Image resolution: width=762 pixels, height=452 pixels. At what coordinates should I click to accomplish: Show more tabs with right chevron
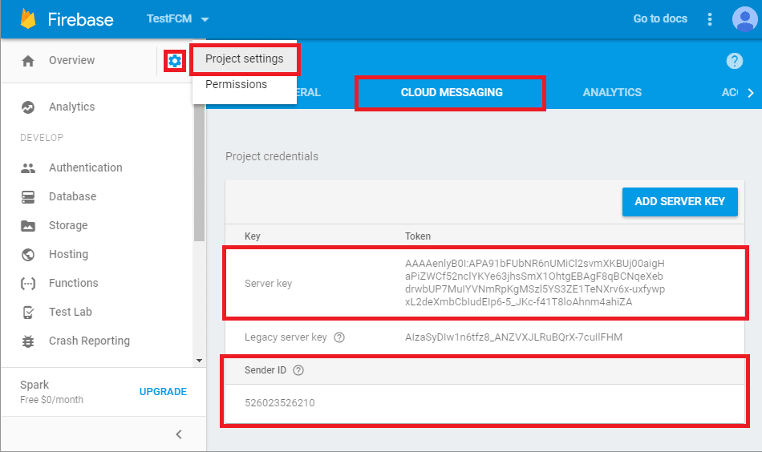(x=751, y=93)
